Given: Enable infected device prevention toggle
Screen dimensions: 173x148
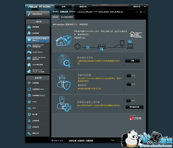Looking at the screenshot, I should point(131,101).
